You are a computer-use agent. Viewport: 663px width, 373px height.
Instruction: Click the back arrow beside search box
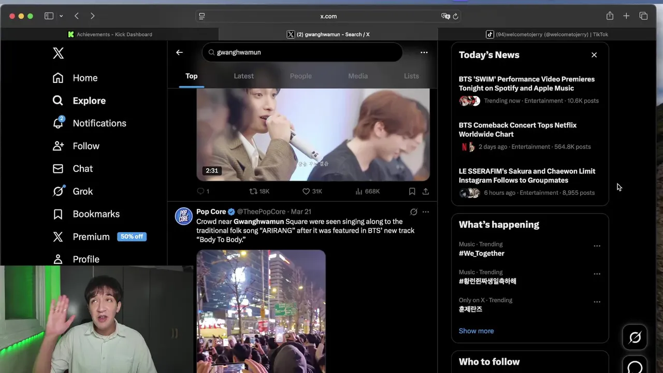(179, 52)
